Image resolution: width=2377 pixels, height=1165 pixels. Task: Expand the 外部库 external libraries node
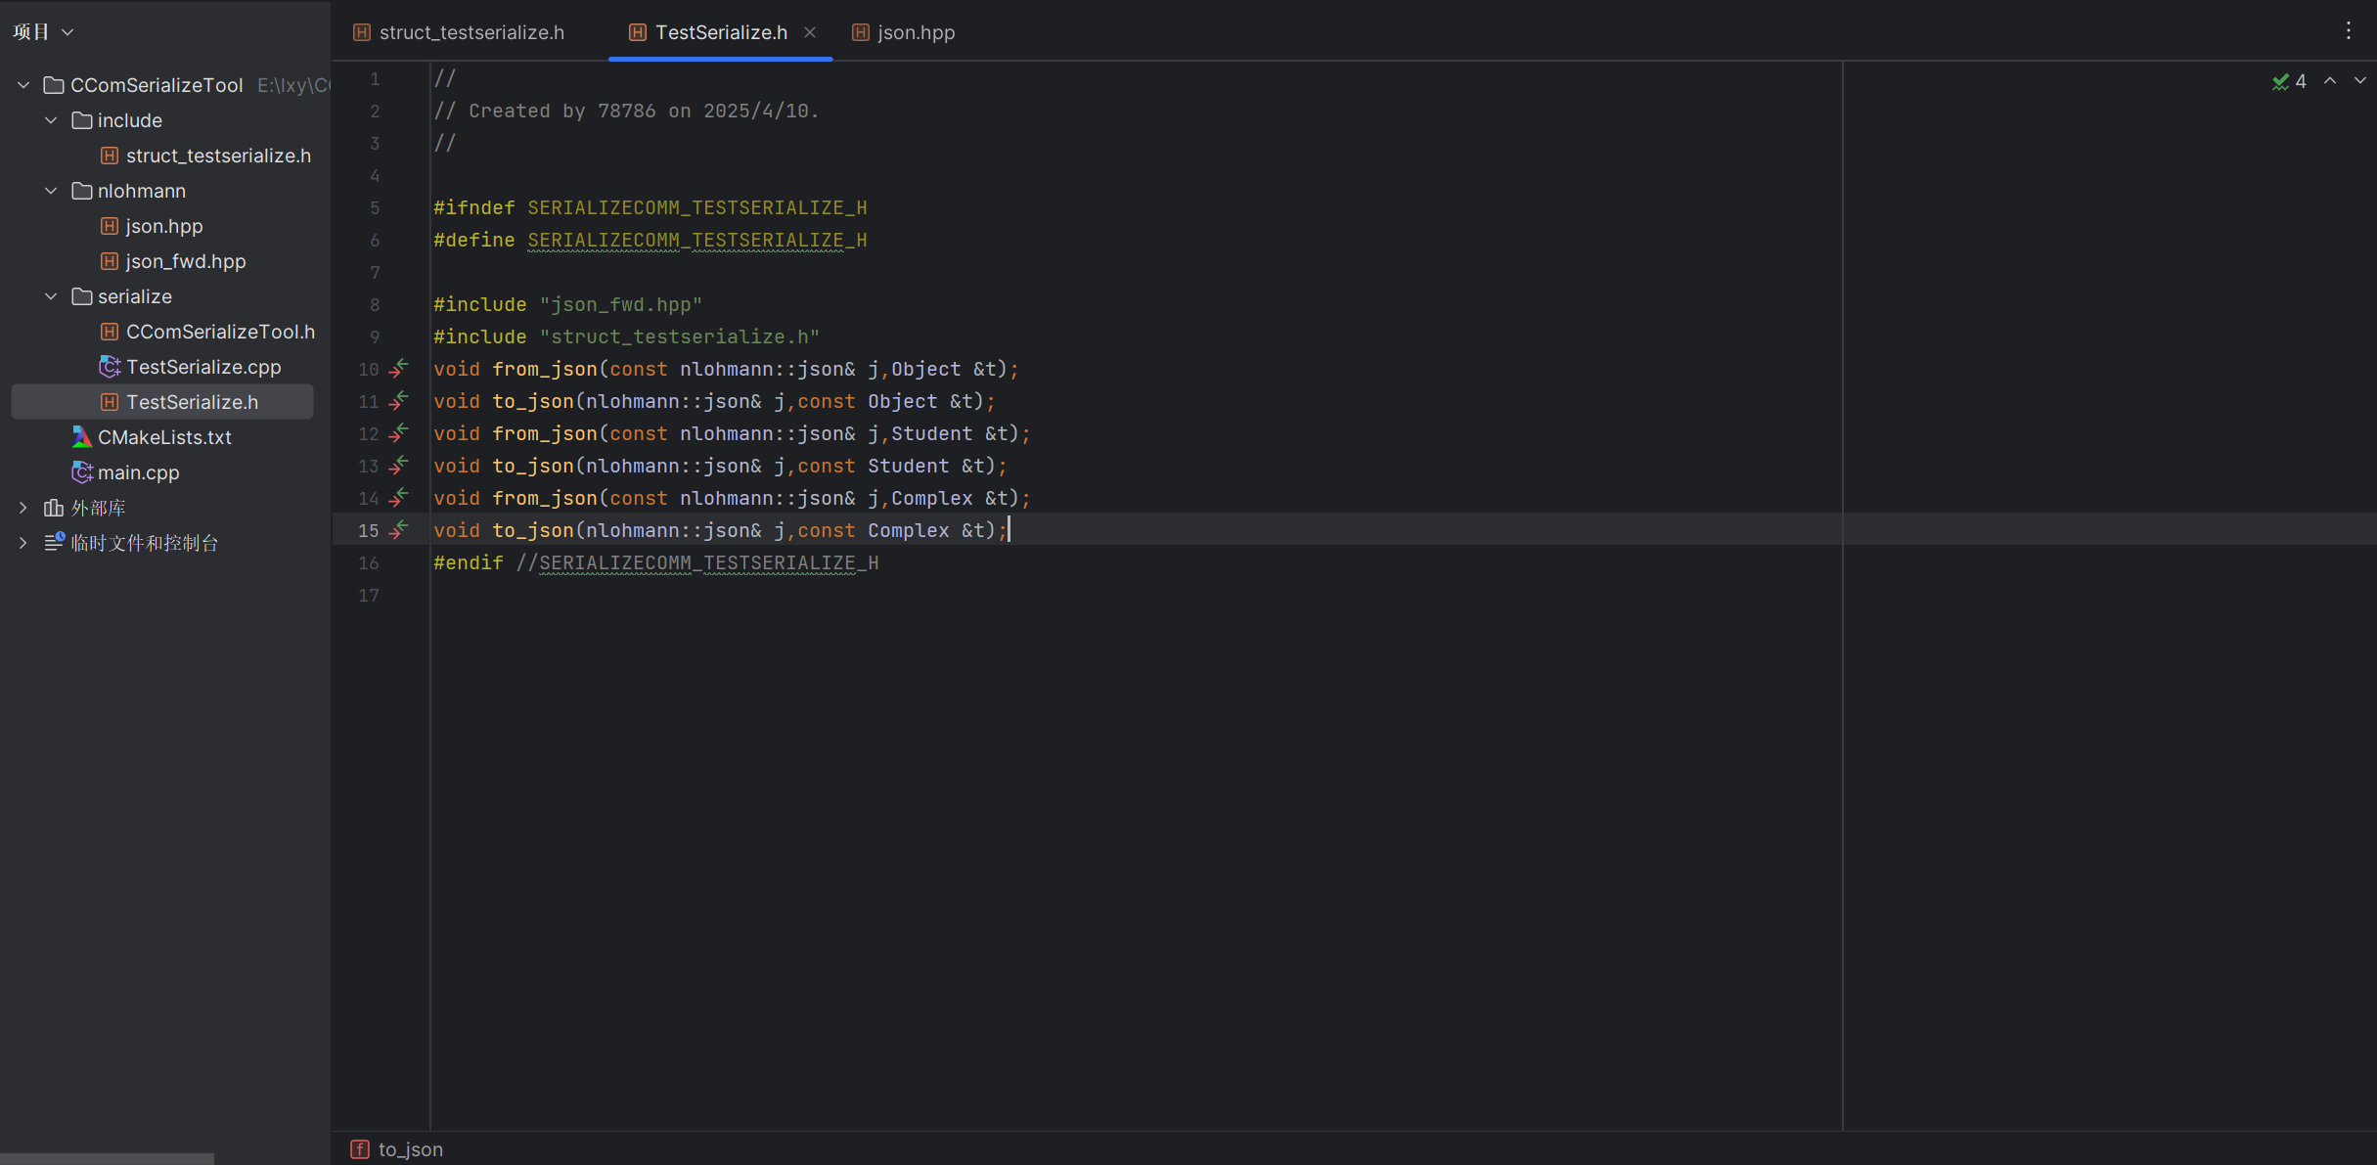coord(23,508)
